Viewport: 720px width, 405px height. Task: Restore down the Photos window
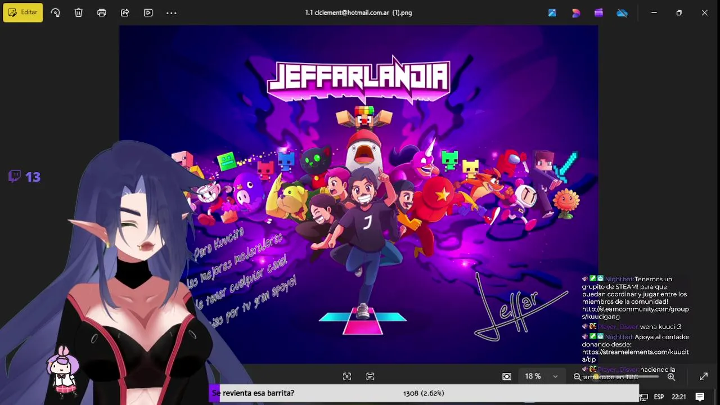[x=679, y=12]
